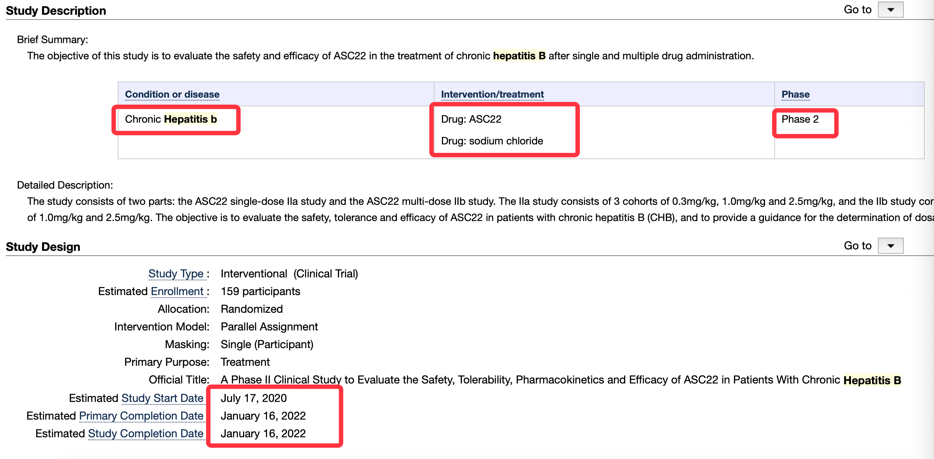Image resolution: width=934 pixels, height=459 pixels.
Task: Select the Allocation label
Action: click(x=184, y=309)
